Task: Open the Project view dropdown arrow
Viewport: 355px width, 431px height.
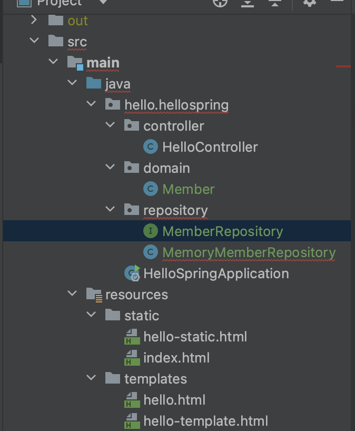Action: (x=103, y=2)
